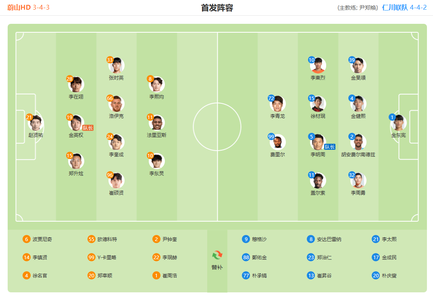Select substitute Y-卡里略 number 99
The height and width of the screenshot is (300, 433).
pyautogui.click(x=102, y=258)
